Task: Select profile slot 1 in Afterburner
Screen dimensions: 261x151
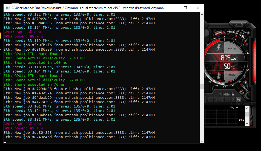Action: pyautogui.click(x=211, y=100)
